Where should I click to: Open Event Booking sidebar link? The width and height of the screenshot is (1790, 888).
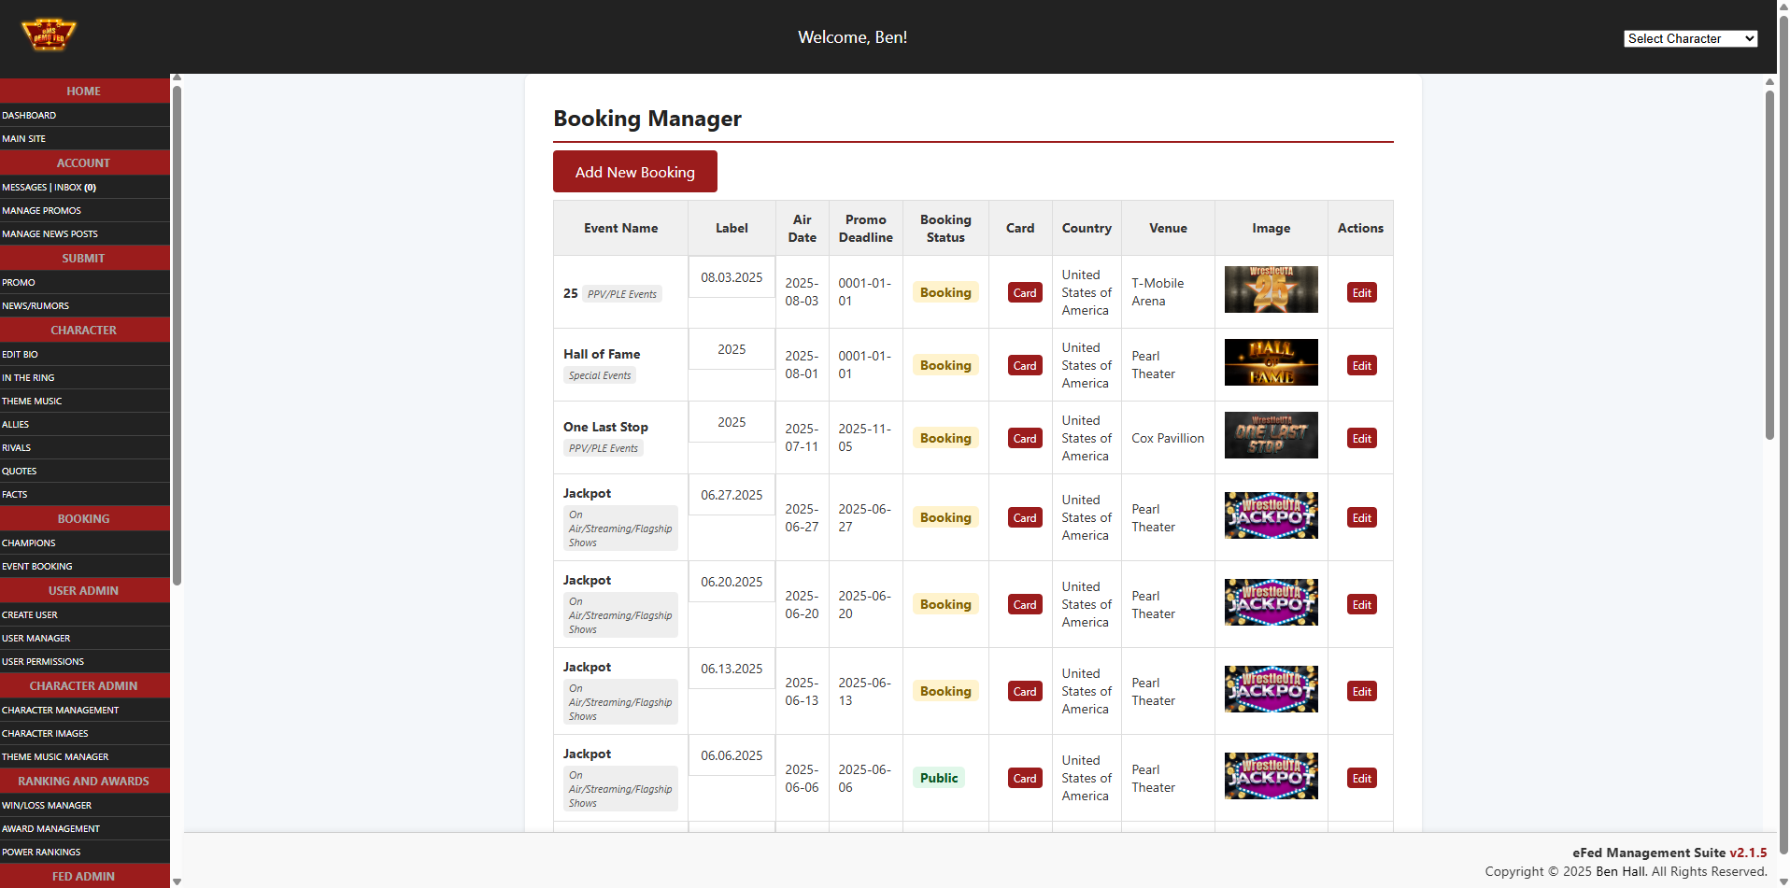(x=37, y=567)
